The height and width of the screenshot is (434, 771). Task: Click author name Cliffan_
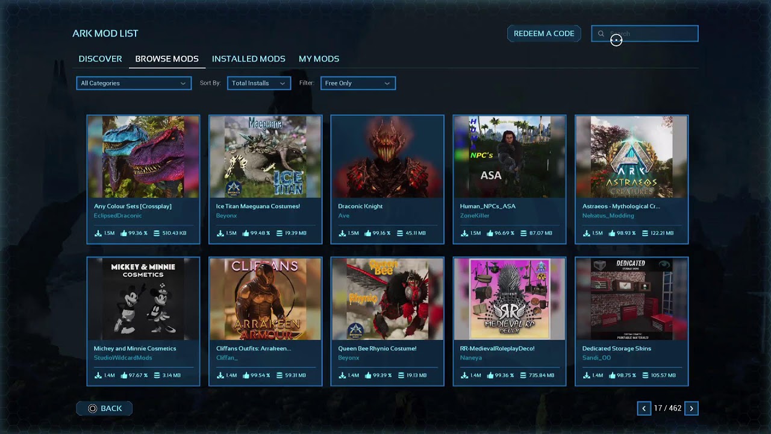227,358
